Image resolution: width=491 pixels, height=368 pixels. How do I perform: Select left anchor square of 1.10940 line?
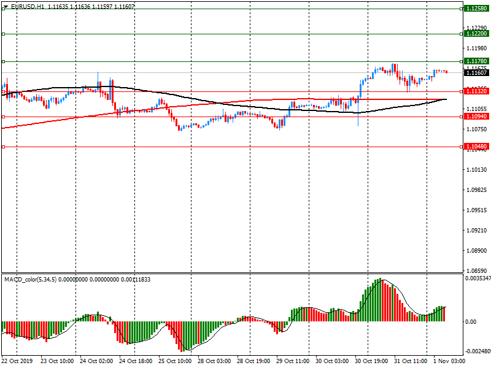click(x=3, y=117)
